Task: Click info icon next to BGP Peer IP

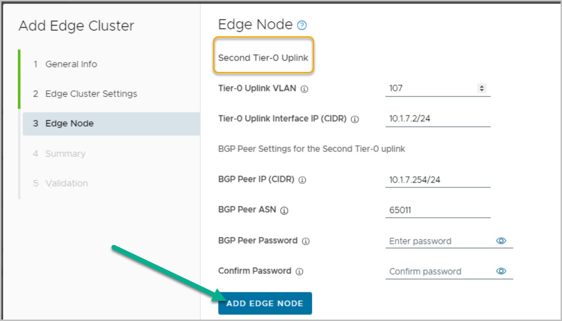Action: [302, 180]
